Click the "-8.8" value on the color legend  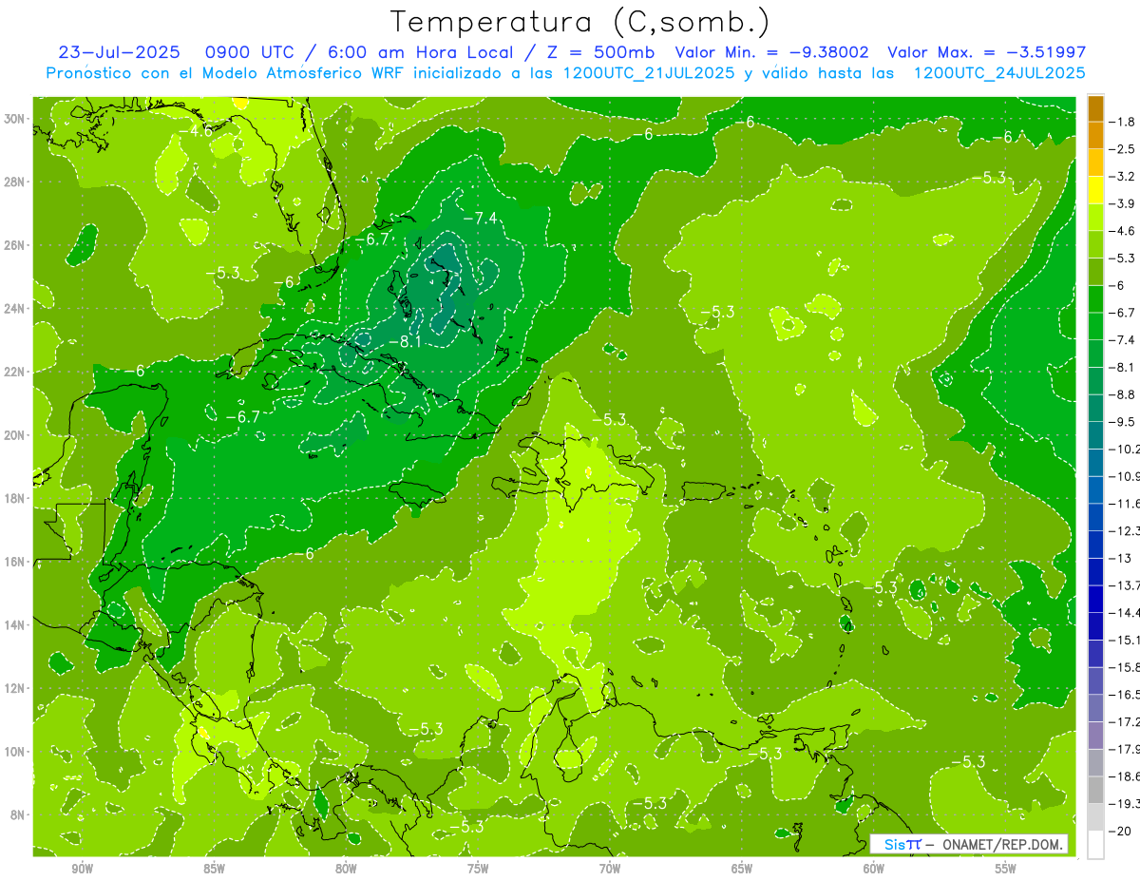point(1124,393)
